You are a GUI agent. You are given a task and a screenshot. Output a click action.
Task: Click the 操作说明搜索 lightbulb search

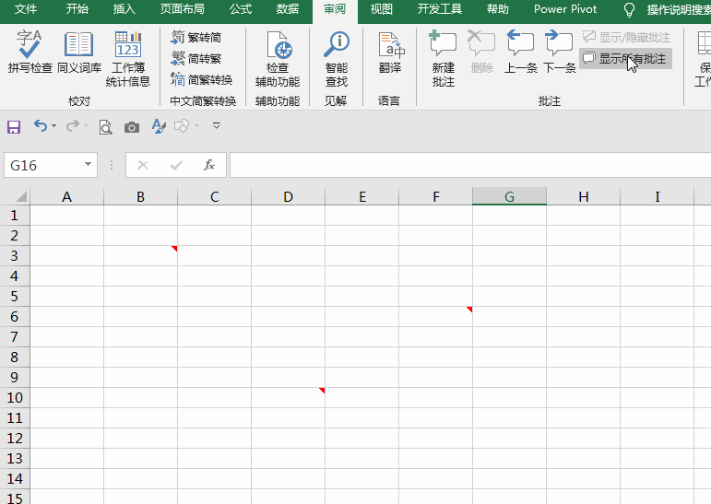[667, 9]
